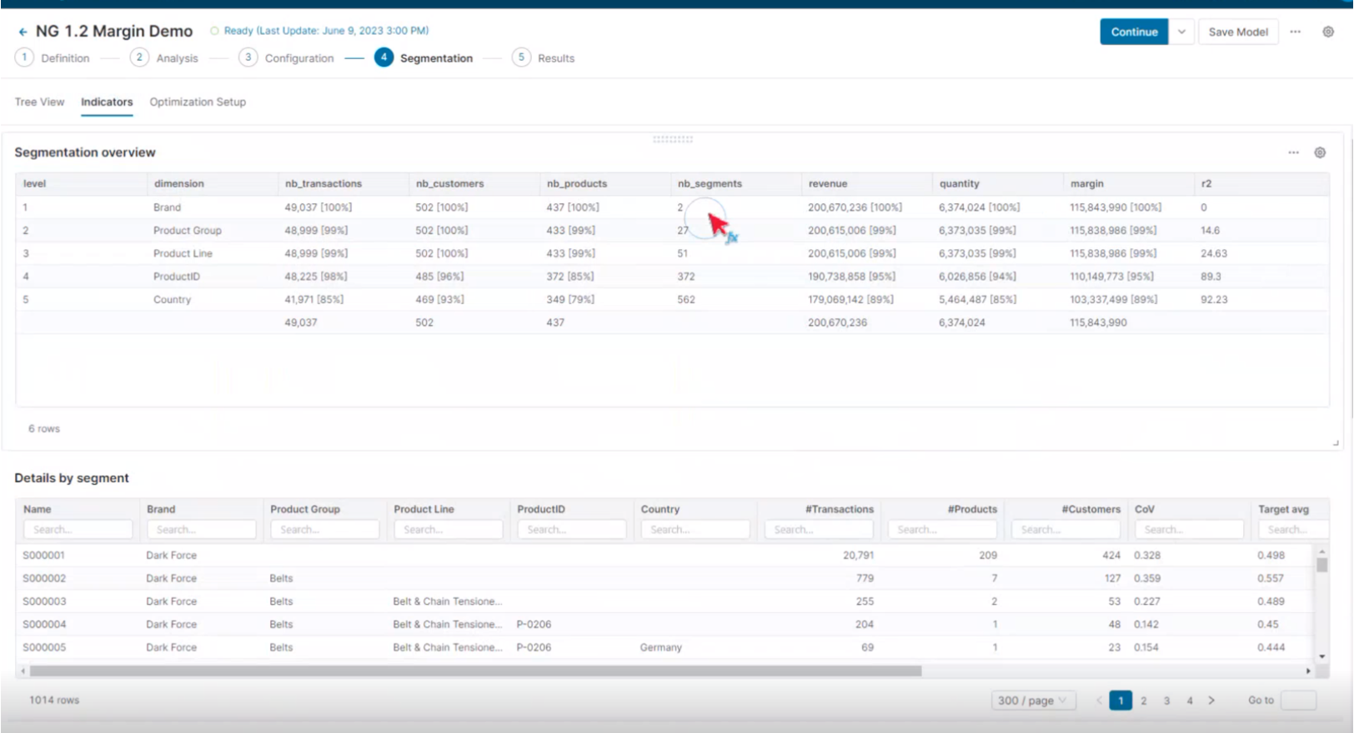Expand the dropdown arrow next to Continue
This screenshot has height=733, width=1354.
(x=1181, y=32)
